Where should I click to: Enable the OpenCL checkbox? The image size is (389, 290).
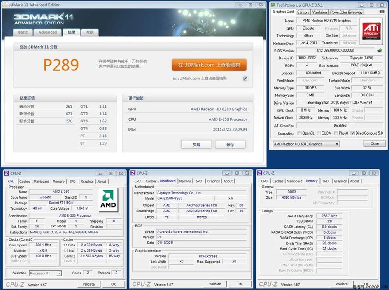tap(299, 133)
